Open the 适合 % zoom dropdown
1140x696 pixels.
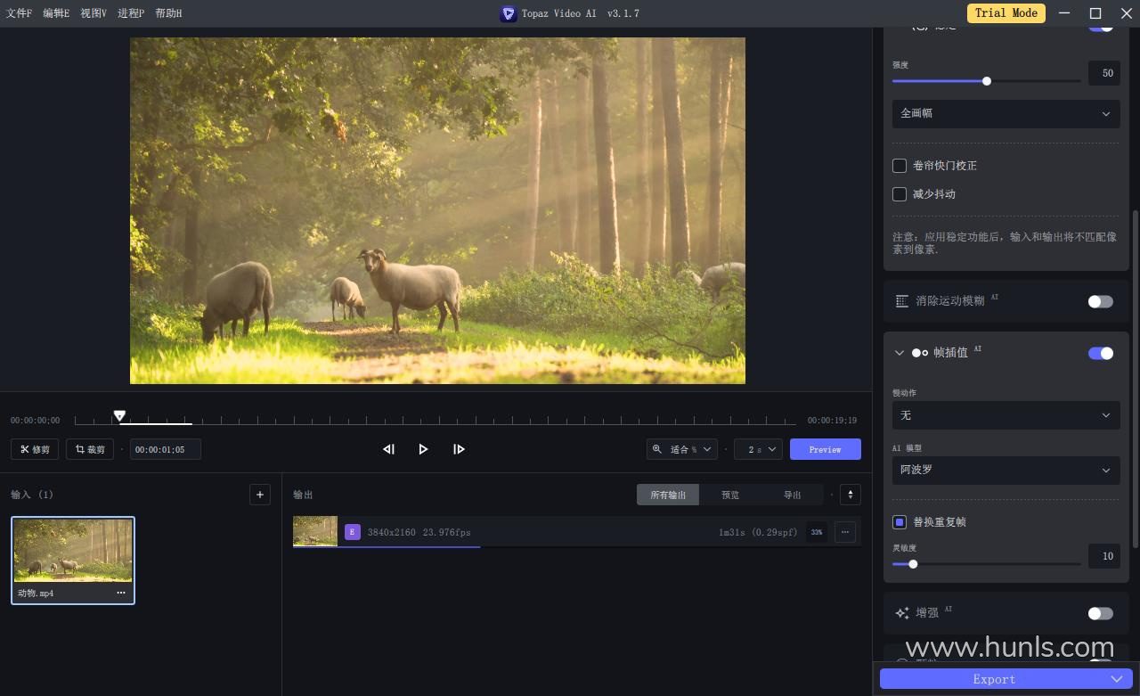click(682, 449)
